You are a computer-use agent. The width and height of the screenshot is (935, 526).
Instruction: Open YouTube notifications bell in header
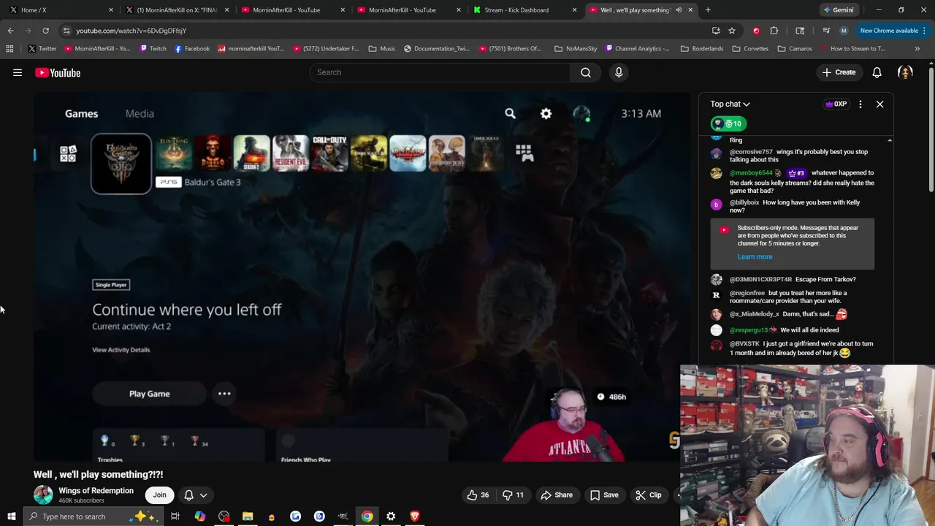point(877,72)
